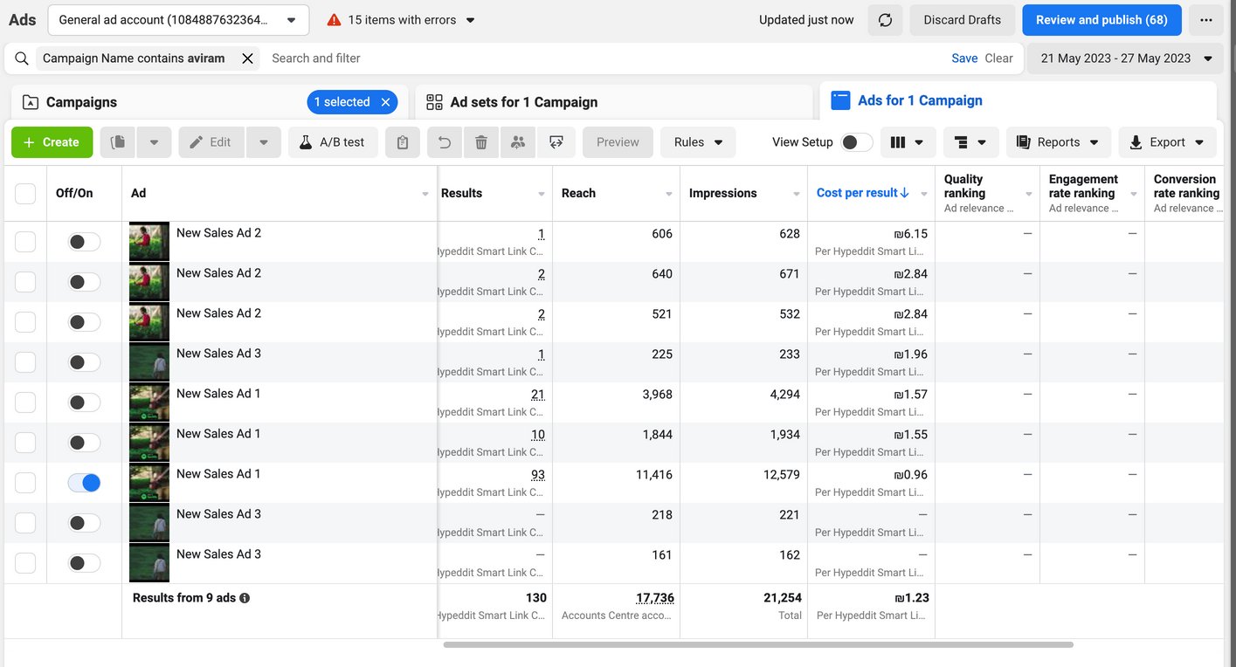Turn off the active ad with 93 results
Image resolution: width=1236 pixels, height=667 pixels.
click(x=85, y=483)
